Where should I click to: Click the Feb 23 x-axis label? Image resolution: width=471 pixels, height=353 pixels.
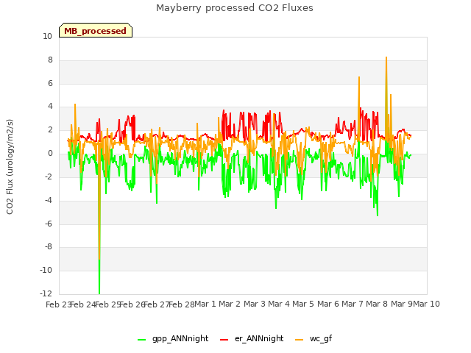pyautogui.click(x=59, y=304)
